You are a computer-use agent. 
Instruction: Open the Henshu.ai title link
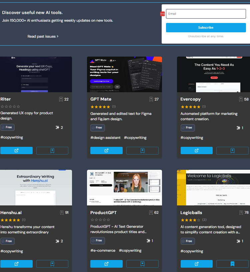pyautogui.click(x=11, y=212)
